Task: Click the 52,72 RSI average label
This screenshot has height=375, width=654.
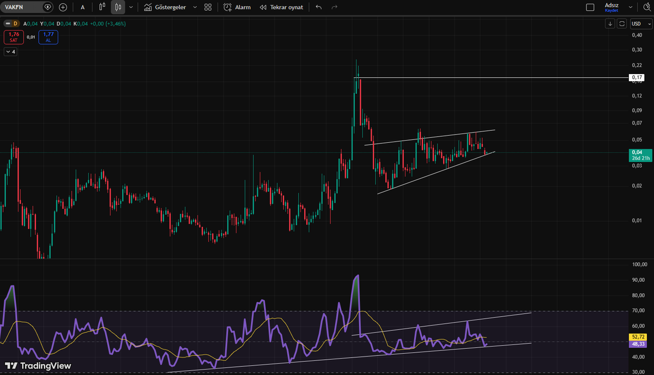Action: [637, 337]
